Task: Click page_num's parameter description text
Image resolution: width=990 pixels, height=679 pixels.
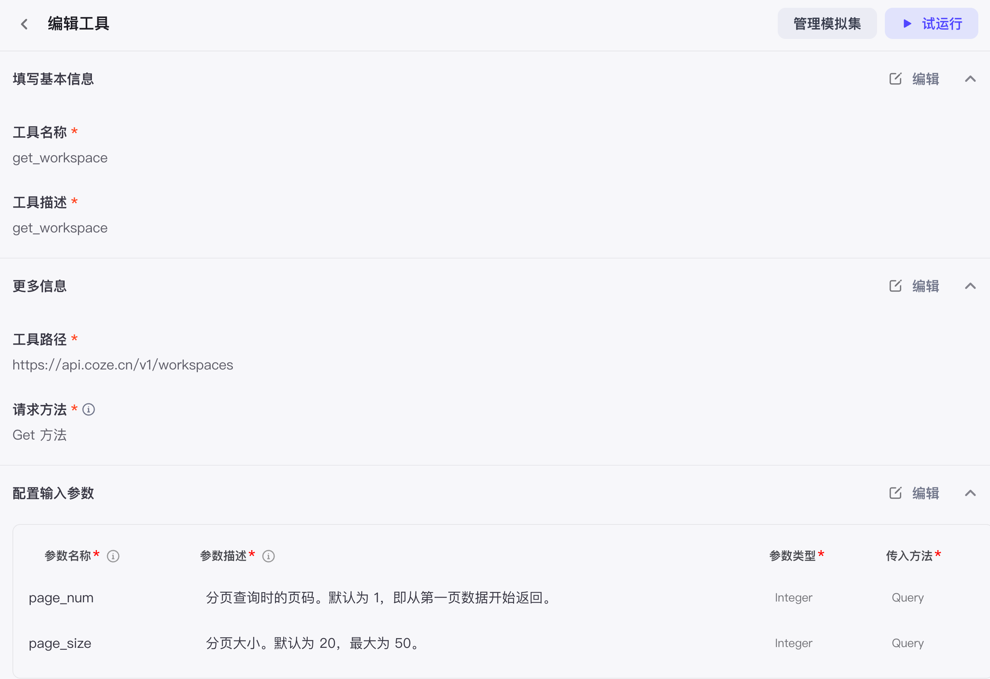Action: (378, 598)
